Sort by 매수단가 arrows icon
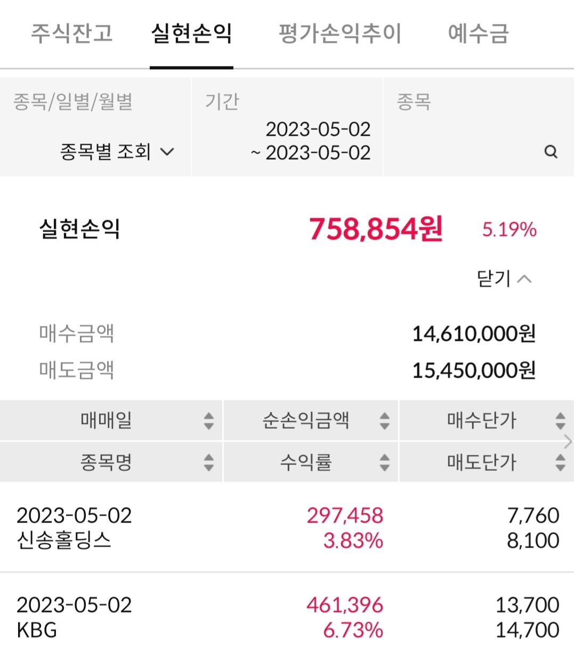This screenshot has width=574, height=653. coord(560,421)
